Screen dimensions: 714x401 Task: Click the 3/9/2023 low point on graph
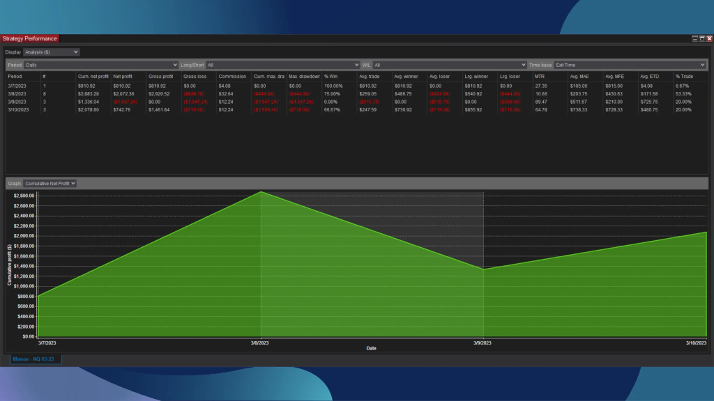483,269
